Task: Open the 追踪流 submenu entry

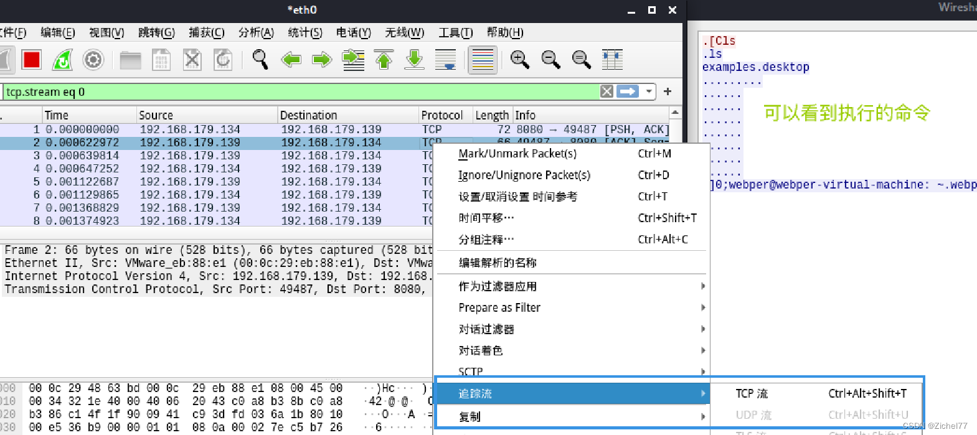Action: tap(572, 393)
